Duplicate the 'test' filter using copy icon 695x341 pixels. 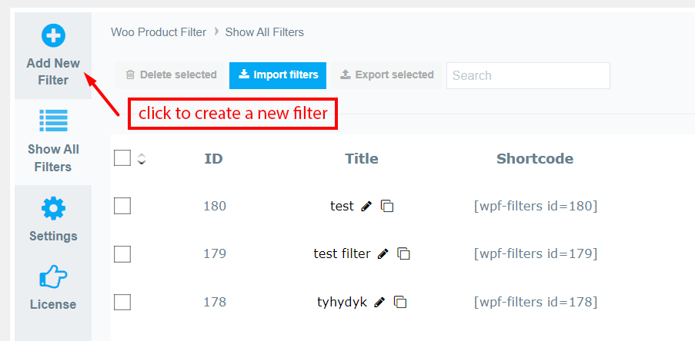[388, 206]
